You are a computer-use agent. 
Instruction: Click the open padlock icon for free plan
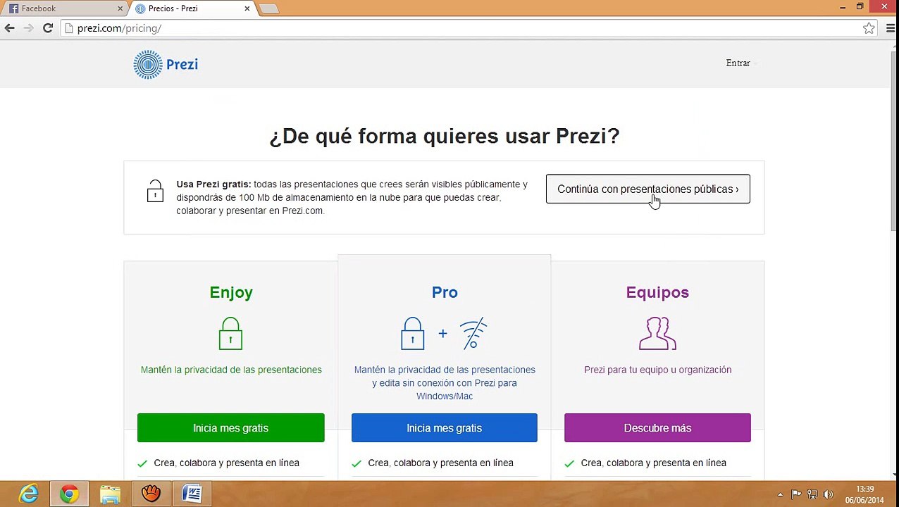(155, 191)
